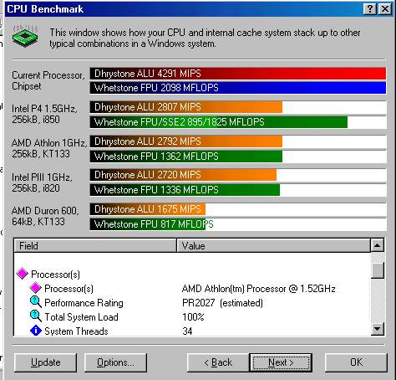The height and width of the screenshot is (380, 396).
Task: Click the question mark help button in title bar
Action: pyautogui.click(x=370, y=9)
